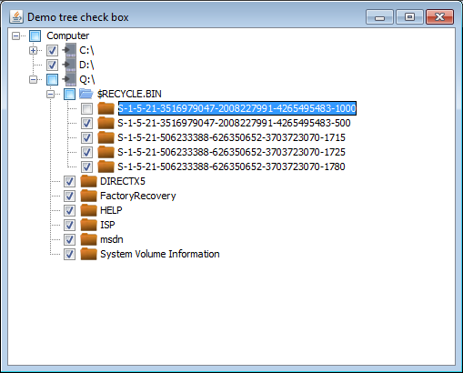Select the FactoryRecovery label
Viewport: 463px width, 373px height.
(138, 196)
